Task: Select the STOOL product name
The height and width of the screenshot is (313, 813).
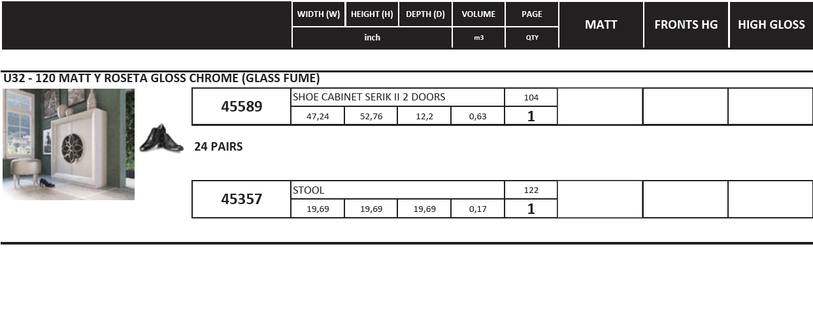Action: [308, 190]
